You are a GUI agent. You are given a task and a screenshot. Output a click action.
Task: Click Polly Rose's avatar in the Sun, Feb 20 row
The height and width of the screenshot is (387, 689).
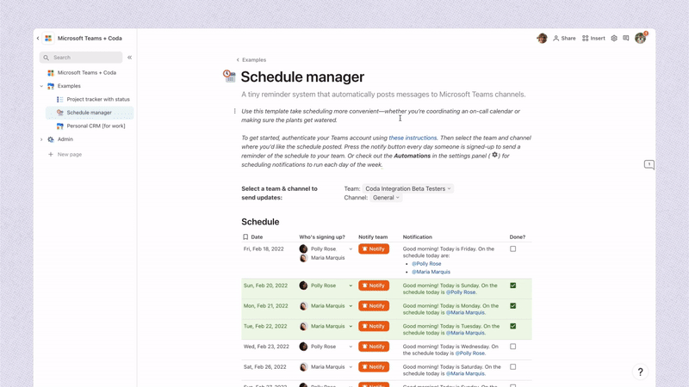[303, 286]
